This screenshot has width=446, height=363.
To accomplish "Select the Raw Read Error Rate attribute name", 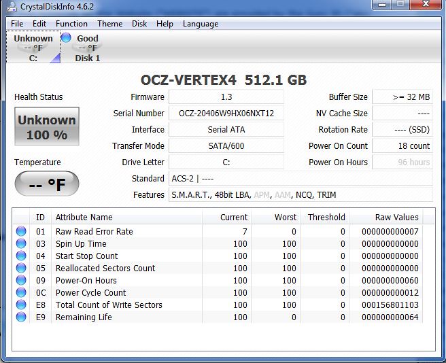I will coord(94,232).
